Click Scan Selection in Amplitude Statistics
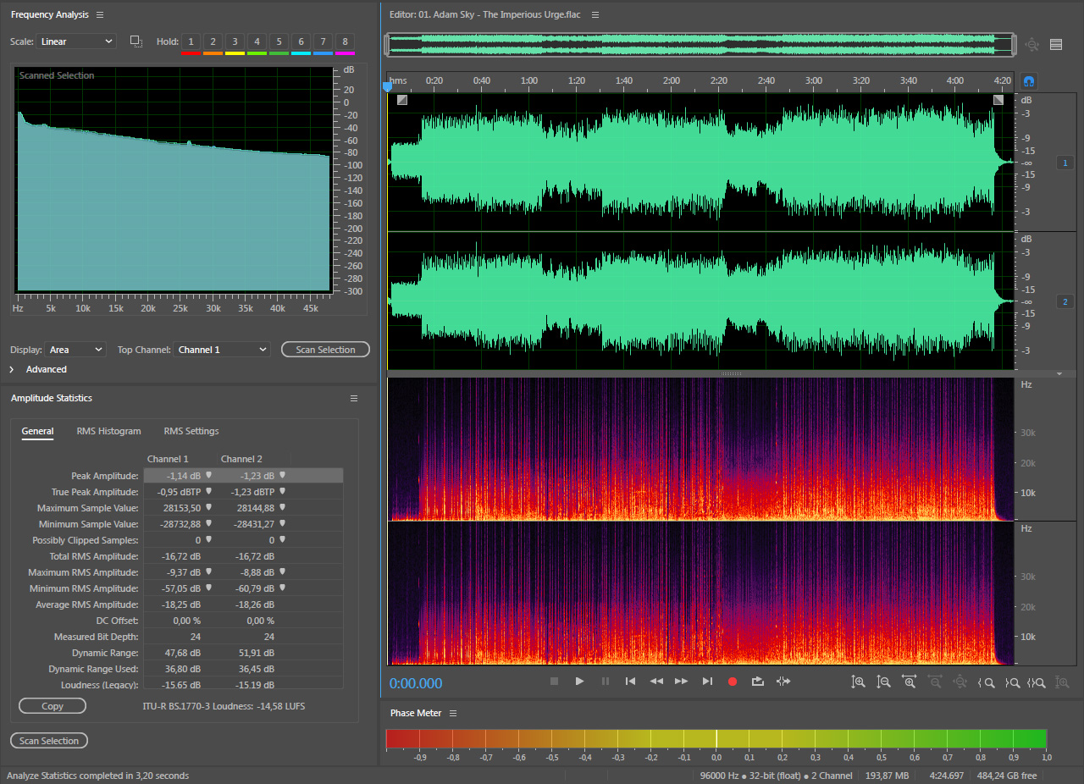 click(49, 741)
